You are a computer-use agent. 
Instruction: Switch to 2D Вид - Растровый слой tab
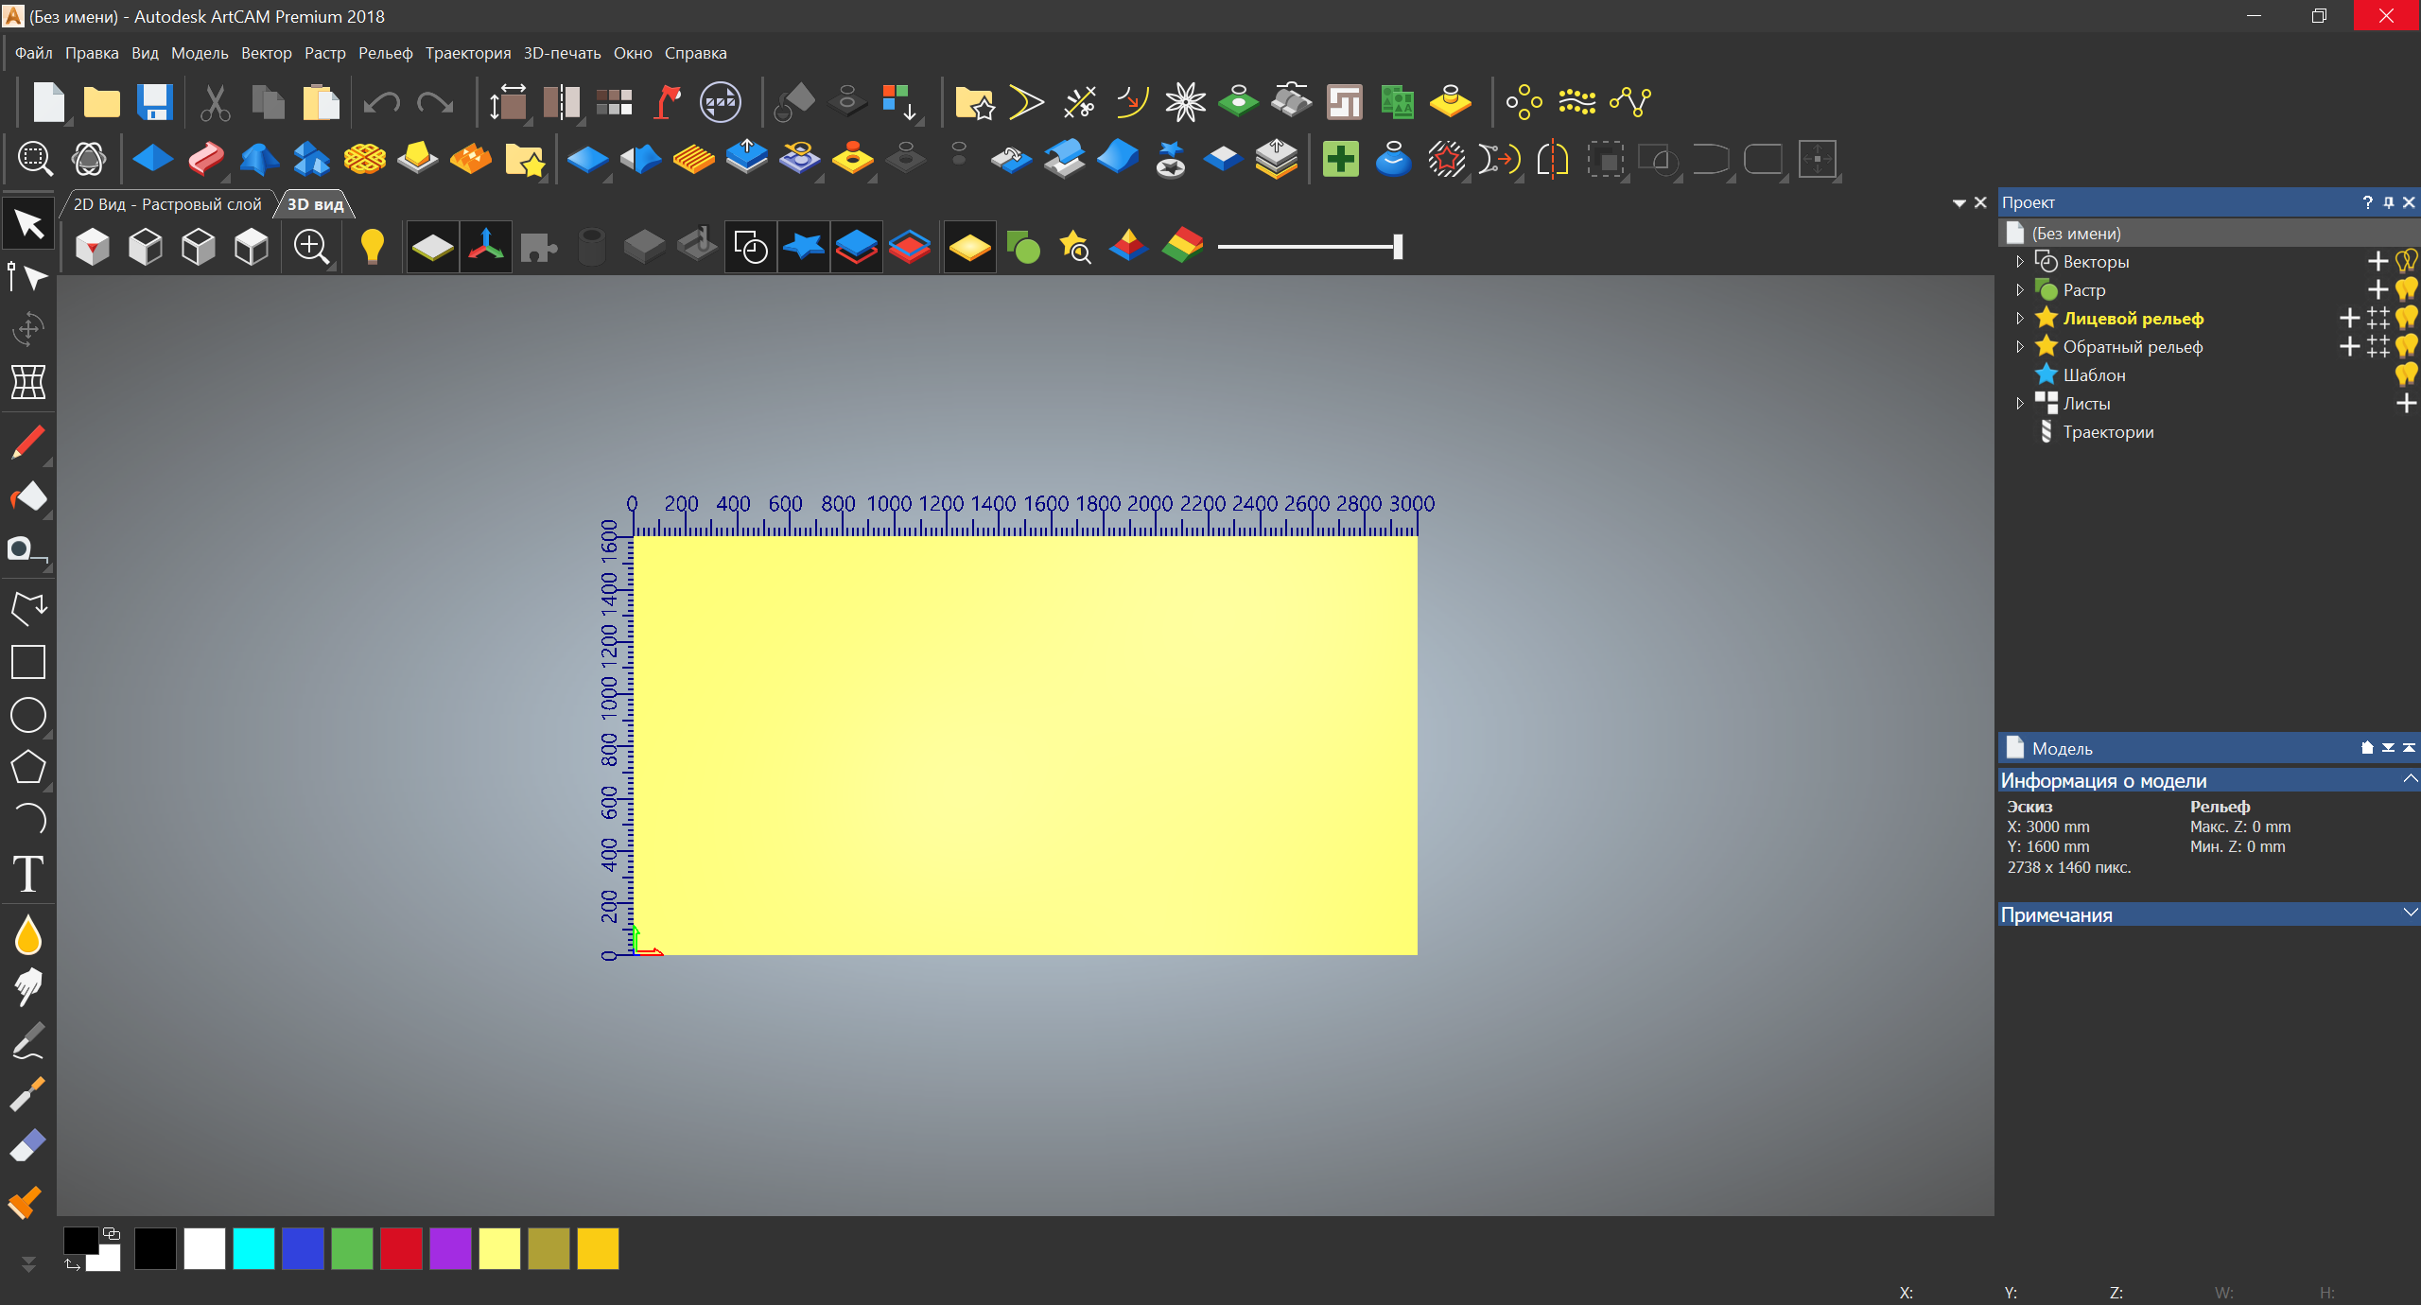point(167,204)
